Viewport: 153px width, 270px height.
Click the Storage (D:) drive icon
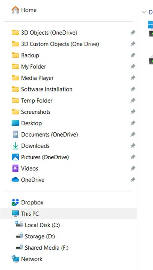coord(19,236)
